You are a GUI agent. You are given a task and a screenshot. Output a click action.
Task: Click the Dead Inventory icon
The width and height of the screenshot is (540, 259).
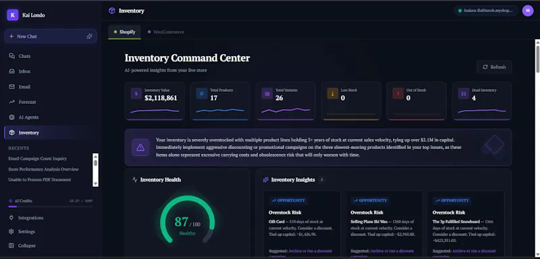pos(464,94)
